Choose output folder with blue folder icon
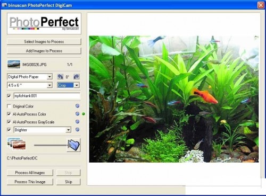This screenshot has height=196, width=266. tap(73, 145)
